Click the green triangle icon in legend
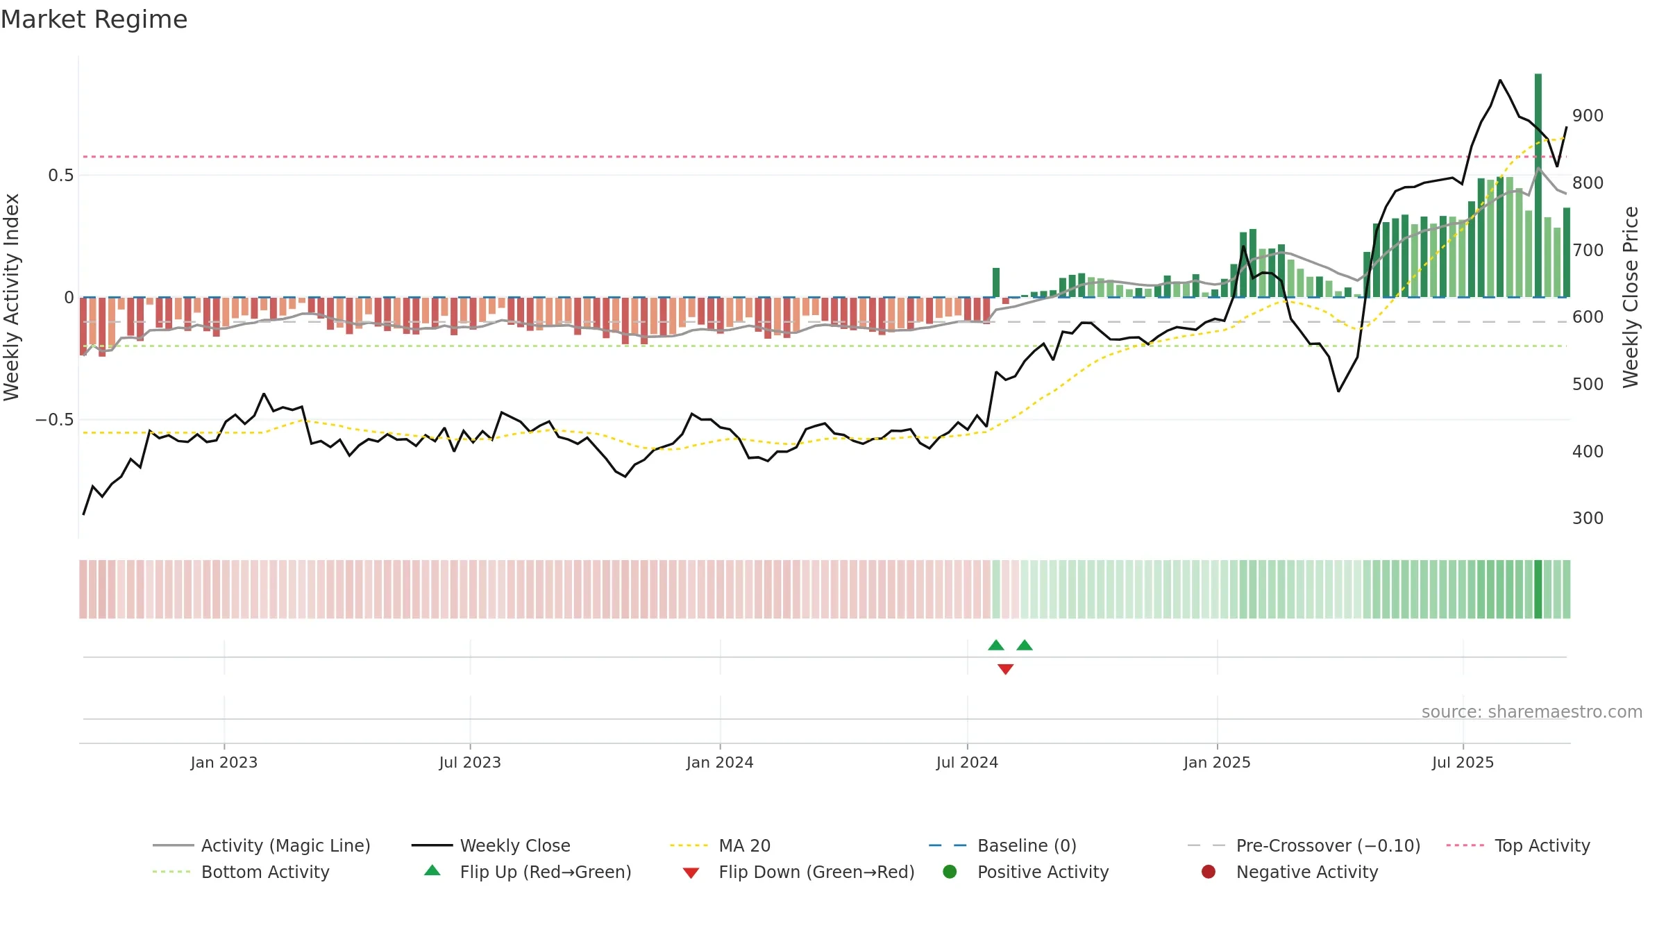The width and height of the screenshot is (1666, 937). (x=432, y=870)
